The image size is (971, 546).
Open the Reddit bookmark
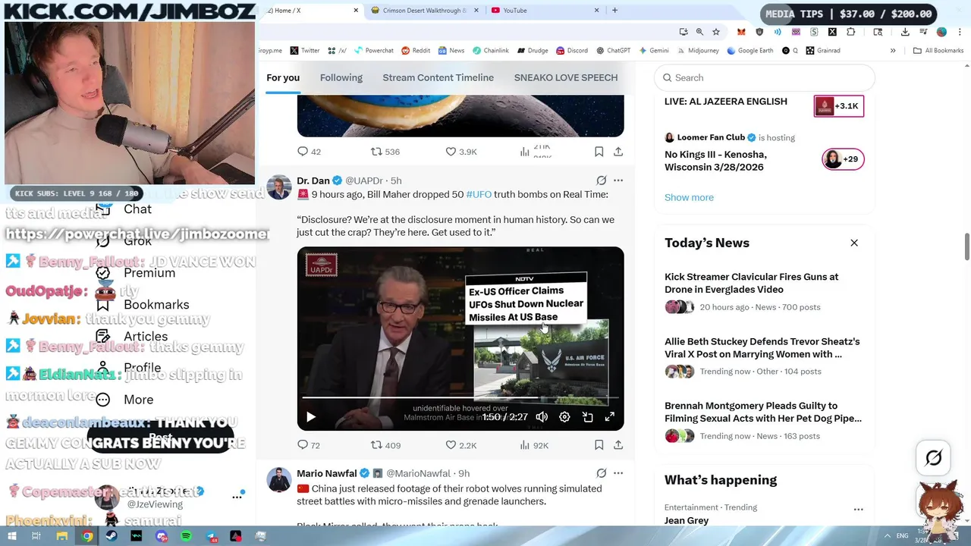point(415,50)
